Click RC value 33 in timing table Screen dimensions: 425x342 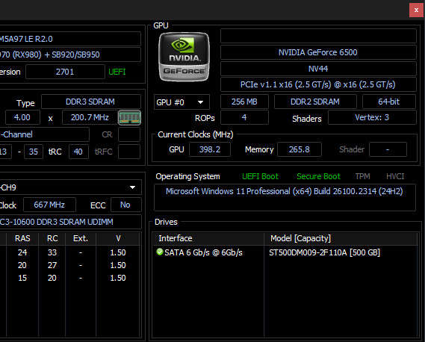coord(52,252)
